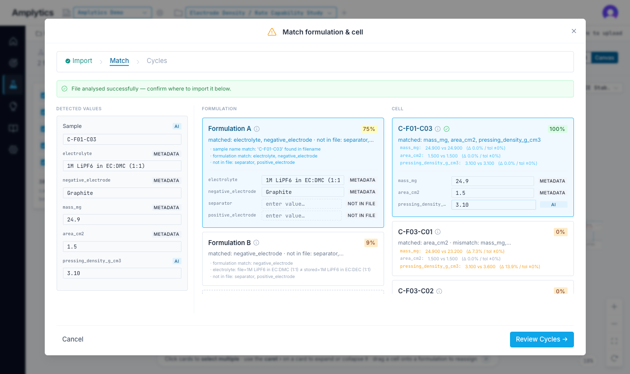Select the Formulation A card
Image resolution: width=630 pixels, height=374 pixels.
coord(293,173)
